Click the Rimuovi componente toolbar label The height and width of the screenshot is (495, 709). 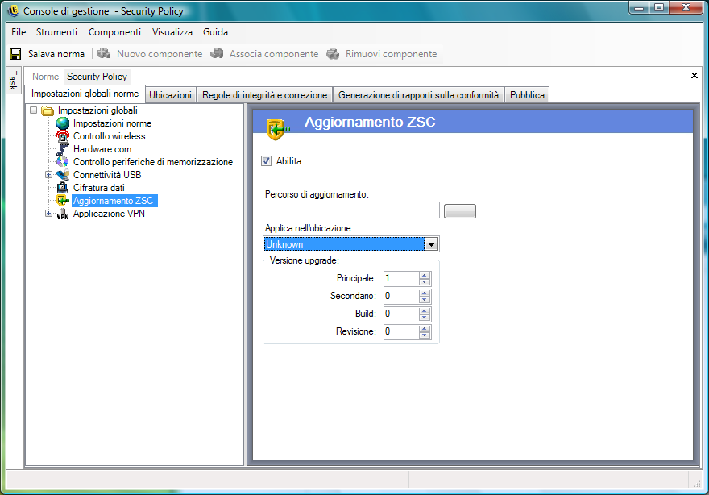coord(391,54)
